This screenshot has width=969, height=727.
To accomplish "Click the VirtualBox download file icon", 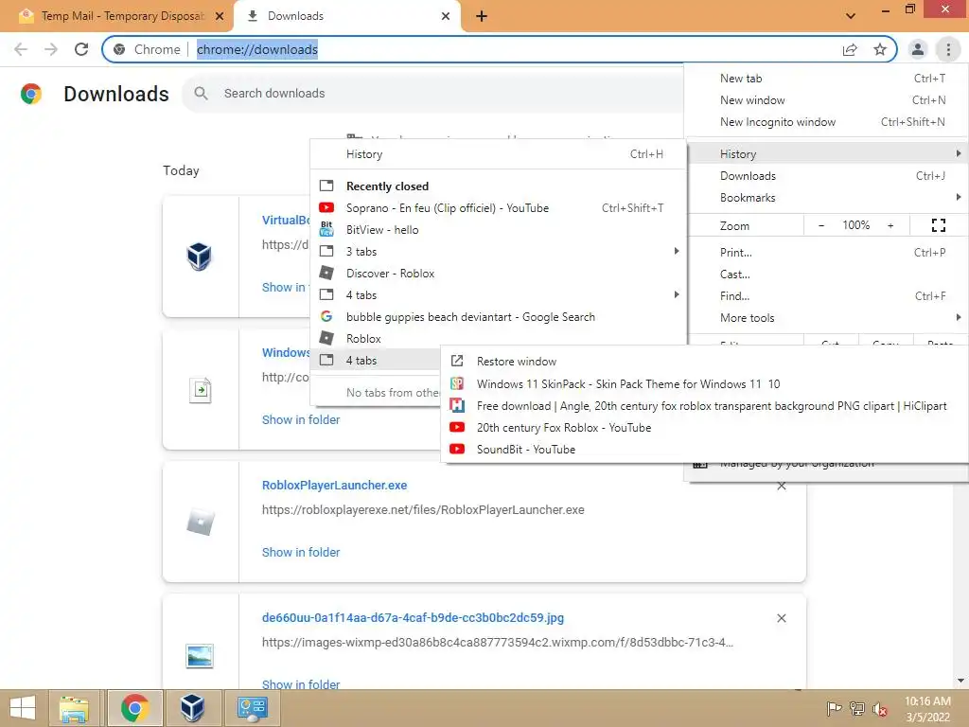I will 199,256.
